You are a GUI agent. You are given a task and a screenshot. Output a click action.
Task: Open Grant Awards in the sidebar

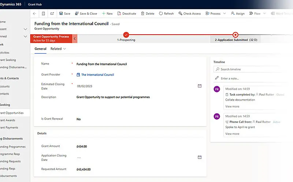pos(8,120)
